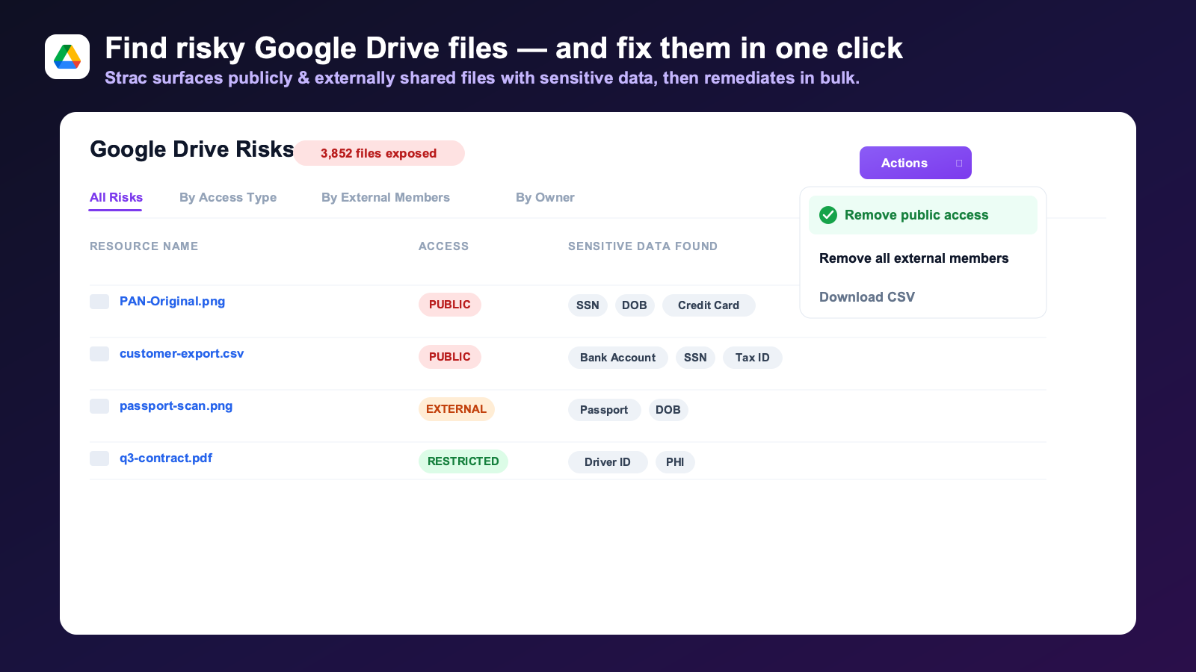The width and height of the screenshot is (1196, 672).
Task: Click the Bank Account data tag
Action: [618, 358]
